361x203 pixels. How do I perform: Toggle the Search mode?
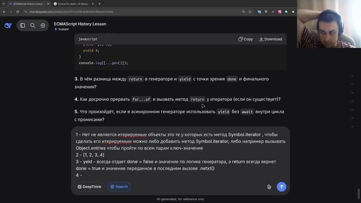tap(119, 187)
